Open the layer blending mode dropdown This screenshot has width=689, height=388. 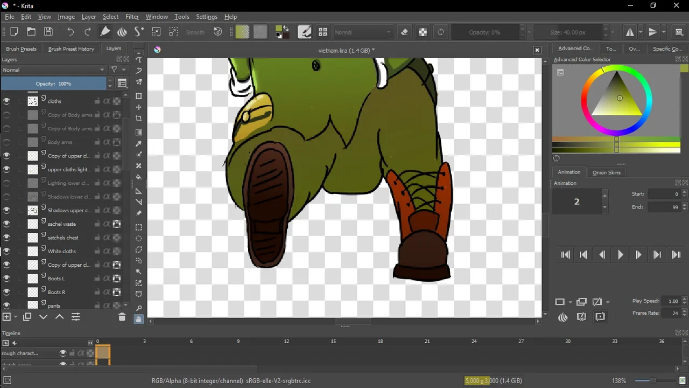tap(54, 70)
